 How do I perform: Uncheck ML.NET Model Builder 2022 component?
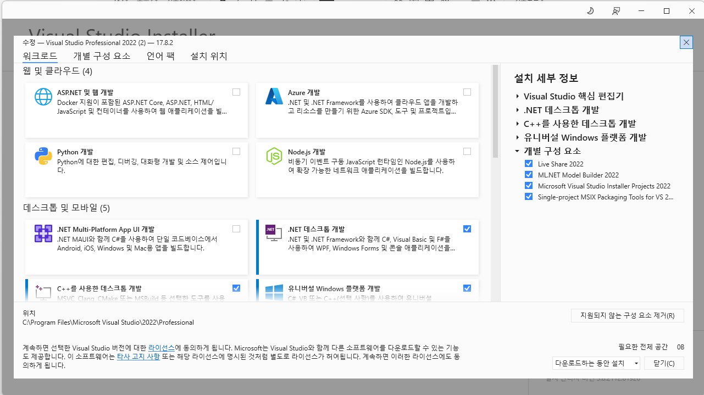coord(529,175)
